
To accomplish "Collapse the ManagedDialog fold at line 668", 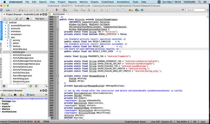I will (x=58, y=76).
